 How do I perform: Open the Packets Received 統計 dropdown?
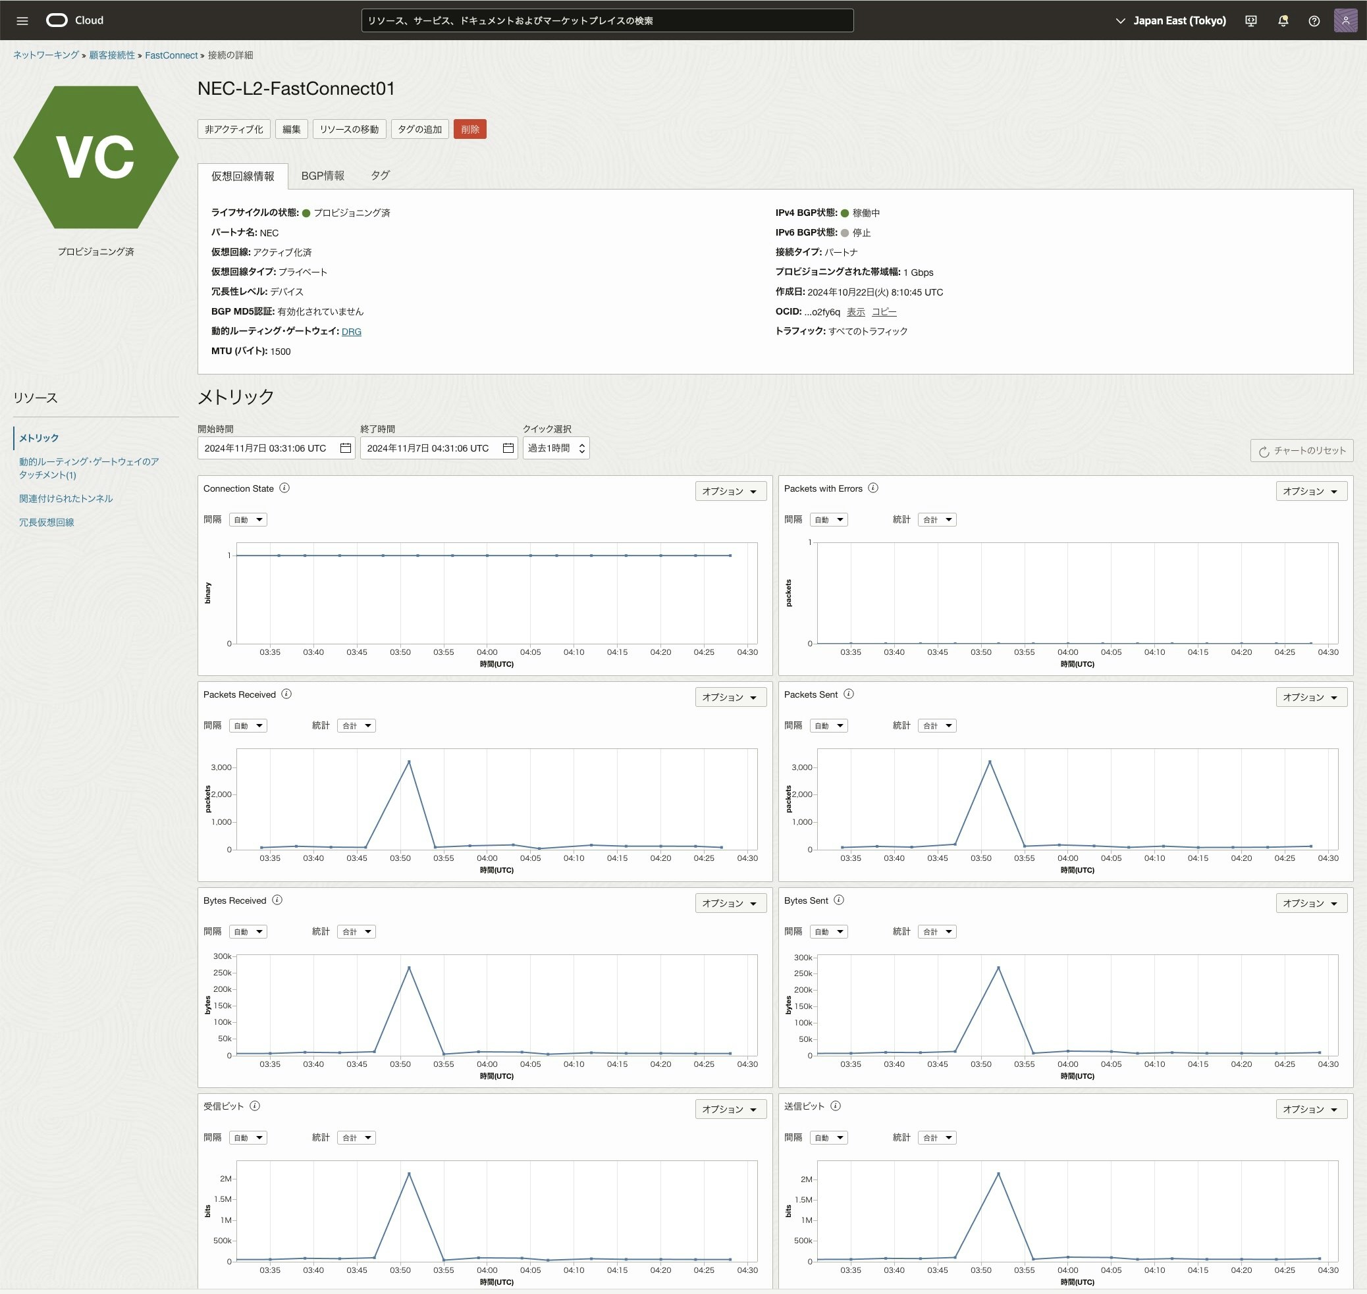click(x=356, y=725)
